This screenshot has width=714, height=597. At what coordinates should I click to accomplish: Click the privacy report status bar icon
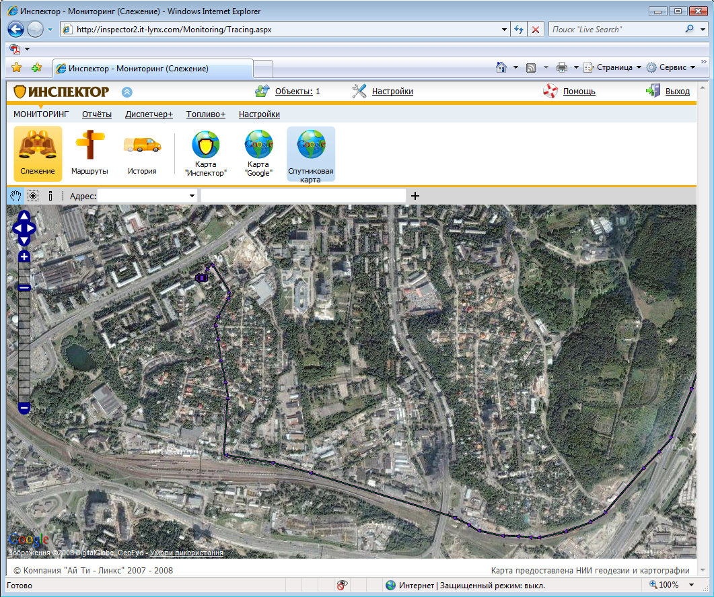coord(342,586)
